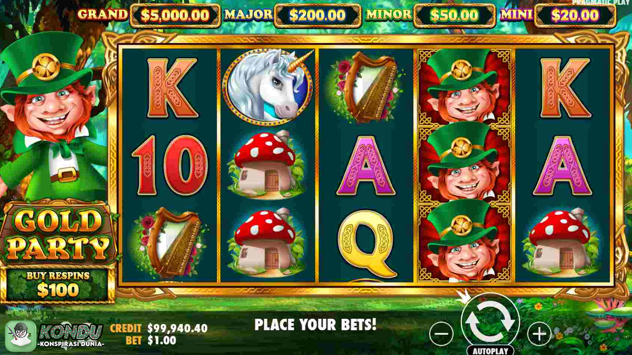Viewport: 632px width, 355px height.
Task: Select the unicorn symbol on reel two
Action: tap(268, 86)
